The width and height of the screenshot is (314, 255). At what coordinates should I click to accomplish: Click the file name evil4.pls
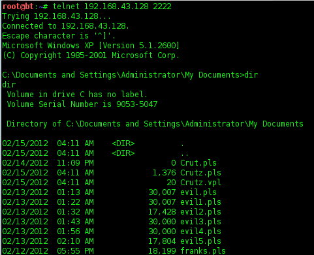pos(200,232)
